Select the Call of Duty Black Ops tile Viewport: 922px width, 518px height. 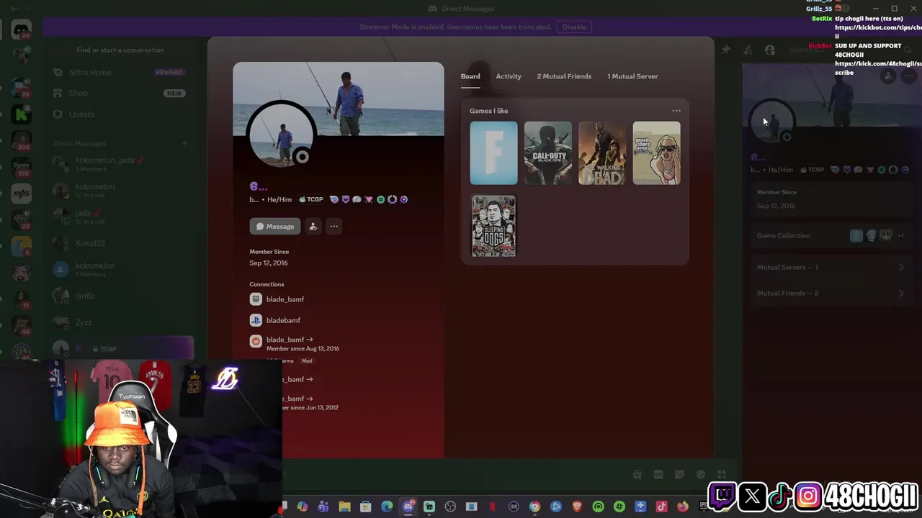click(548, 153)
